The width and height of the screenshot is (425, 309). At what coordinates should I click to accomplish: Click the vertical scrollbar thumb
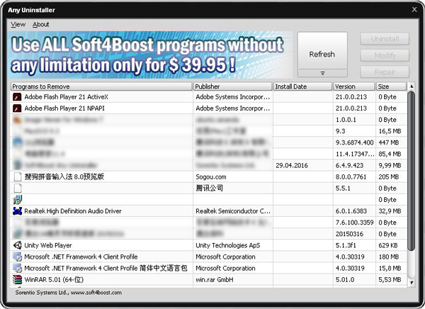[412, 171]
